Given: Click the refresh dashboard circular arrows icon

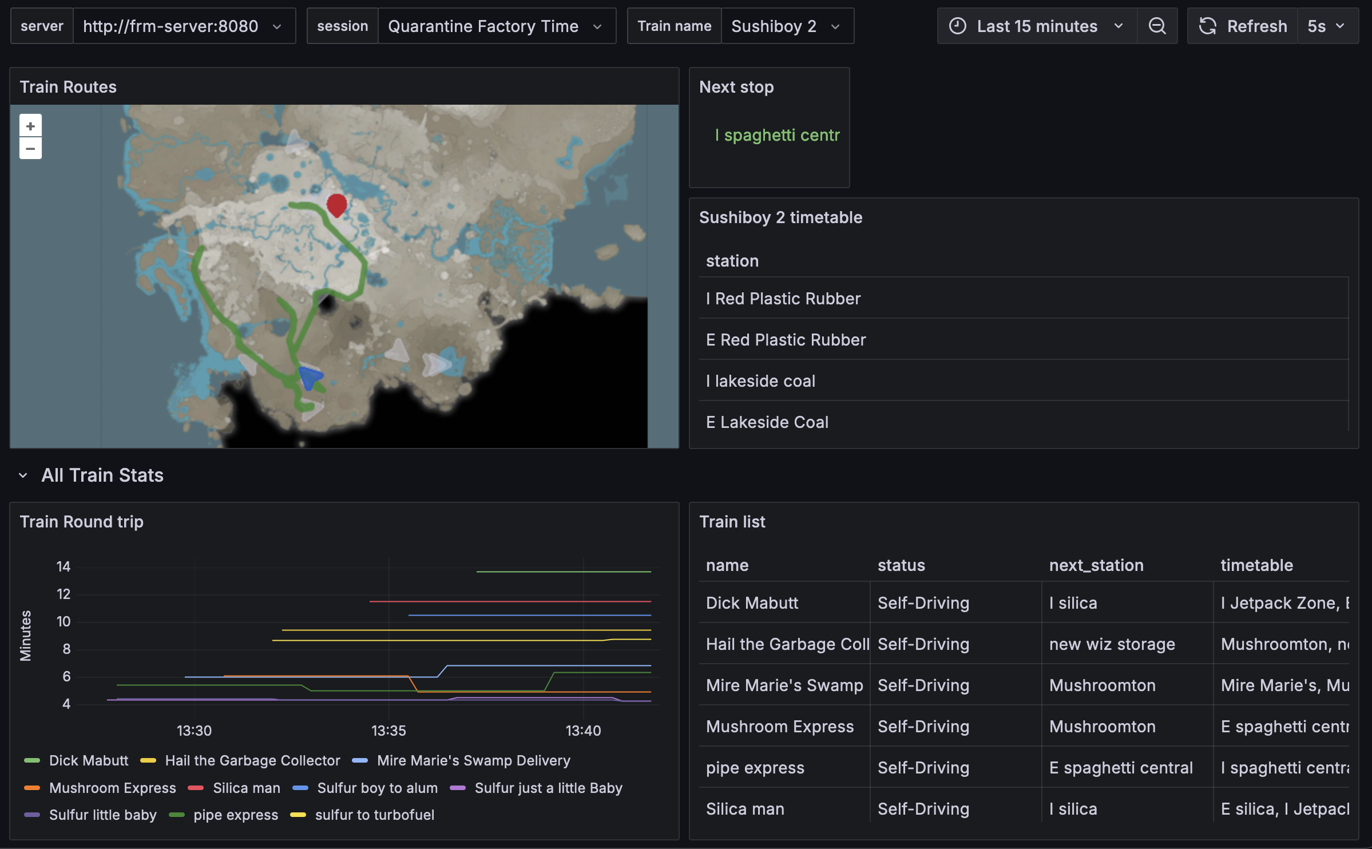Looking at the screenshot, I should tap(1208, 26).
